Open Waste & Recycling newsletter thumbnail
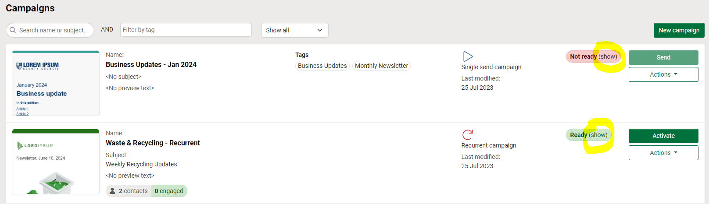Image resolution: width=709 pixels, height=204 pixels. pos(56,162)
